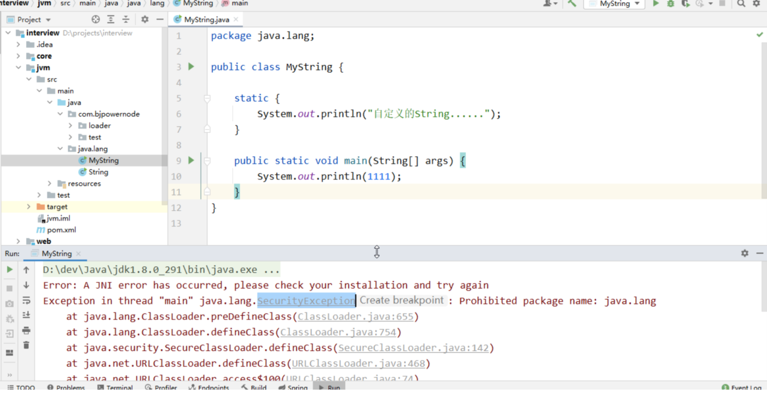Click SecurityException link in console
Image resolution: width=767 pixels, height=394 pixels.
306,301
